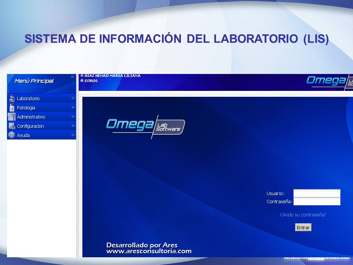Viewport: 353px width, 265px height.
Task: Click the Entrar login button
Action: click(303, 227)
